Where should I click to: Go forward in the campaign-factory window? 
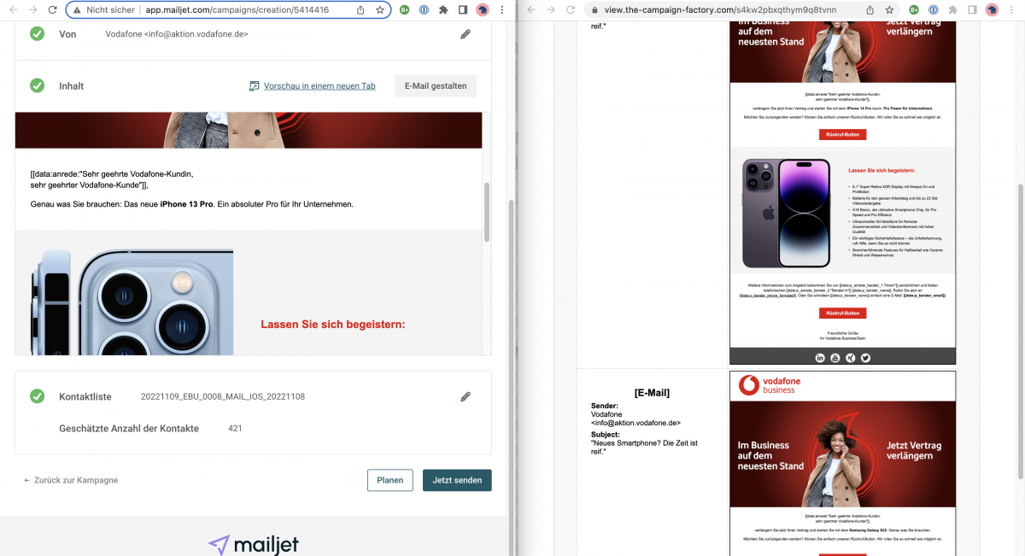click(552, 10)
